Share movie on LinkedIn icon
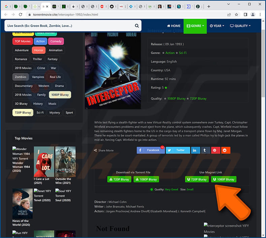Screen dimensions: 266x238 point(195,150)
